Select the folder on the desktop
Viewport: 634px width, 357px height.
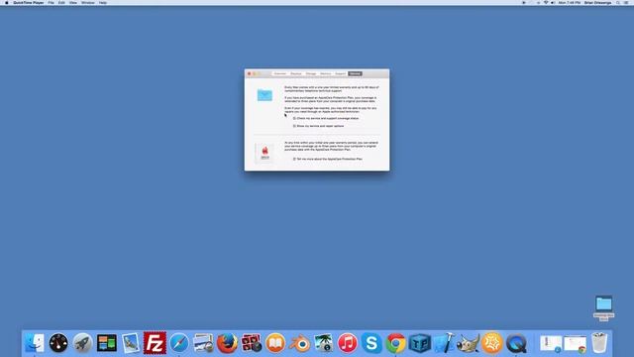[603, 303]
